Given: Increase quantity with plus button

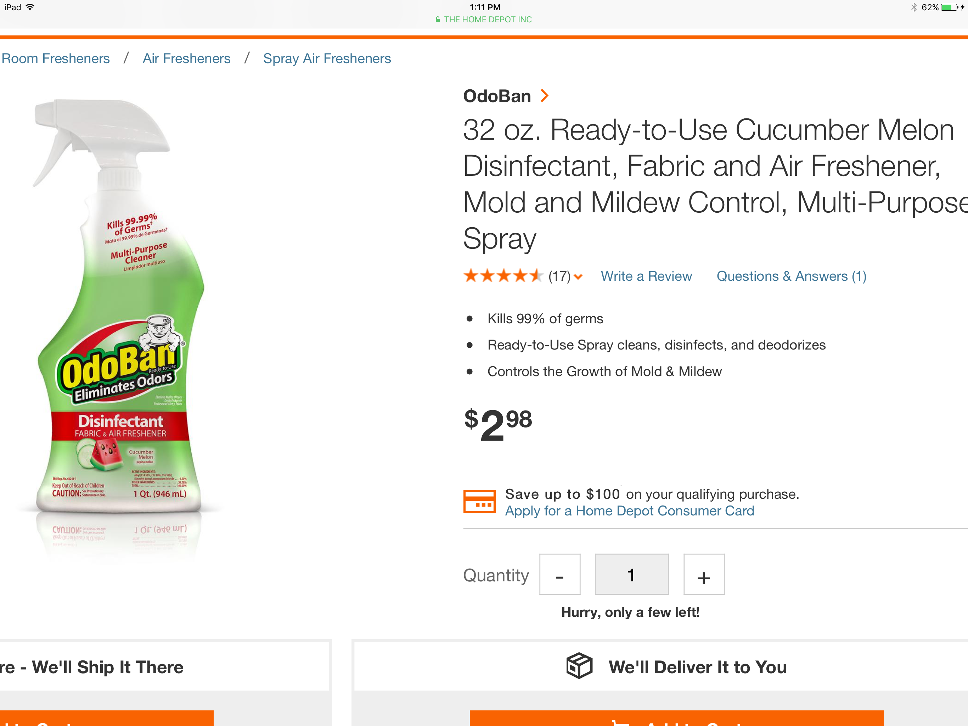Looking at the screenshot, I should [x=703, y=575].
